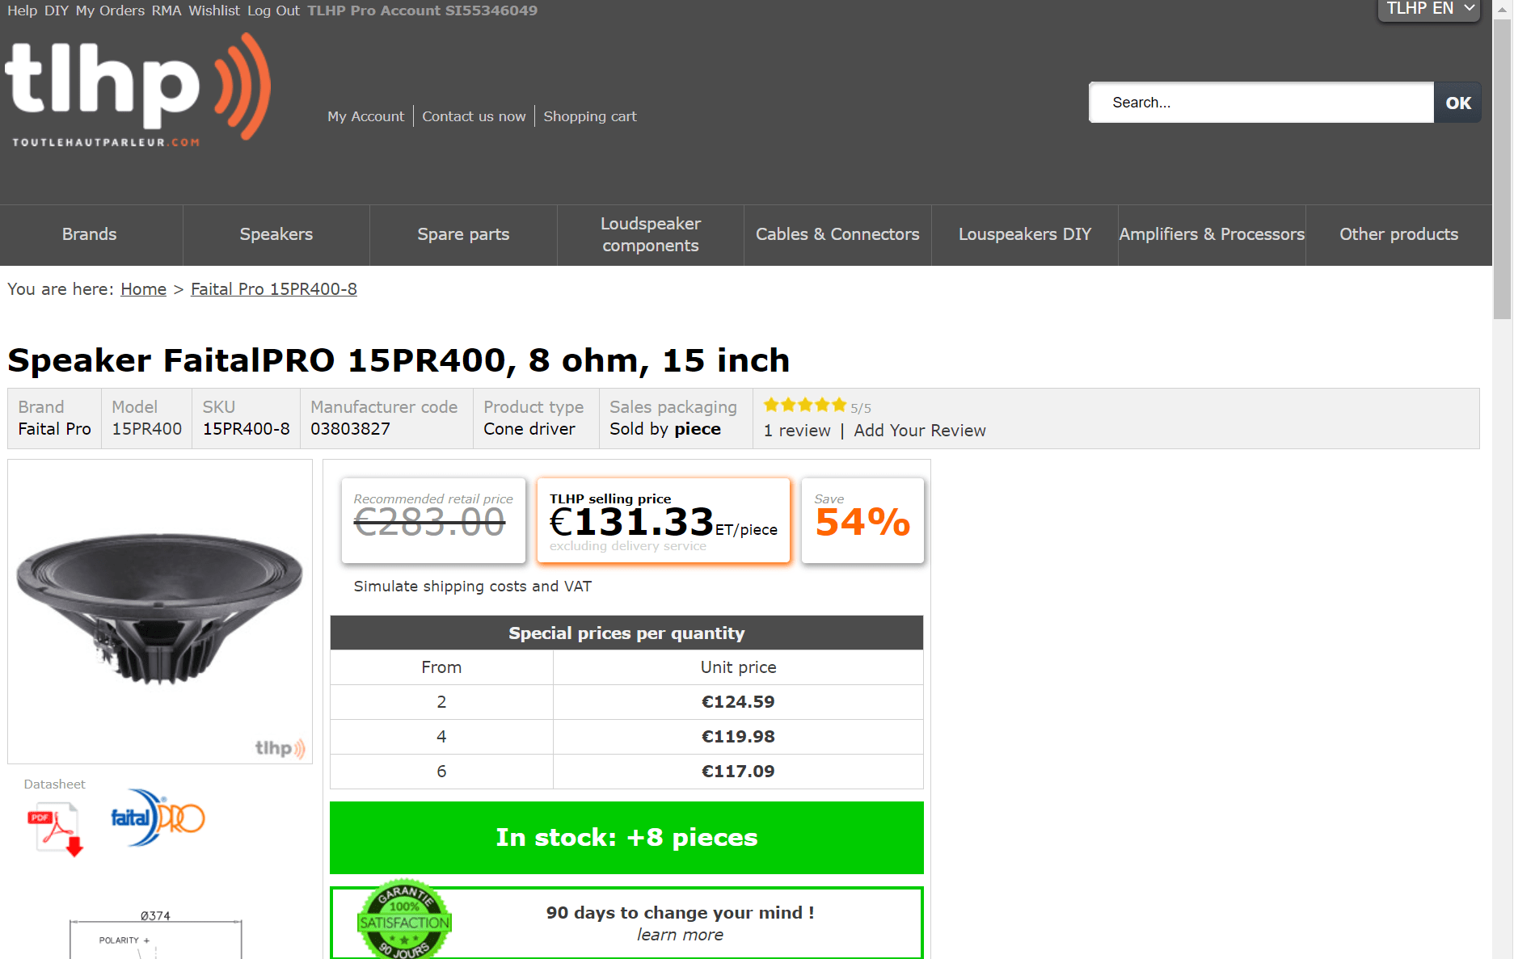
Task: Go to Home breadcrumb
Action: pos(144,289)
